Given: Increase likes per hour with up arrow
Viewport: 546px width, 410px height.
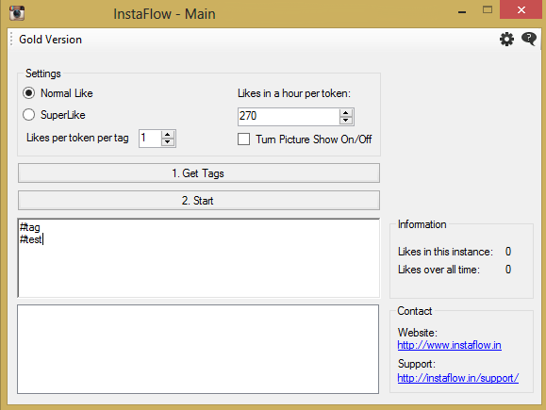Looking at the screenshot, I should pos(346,113).
